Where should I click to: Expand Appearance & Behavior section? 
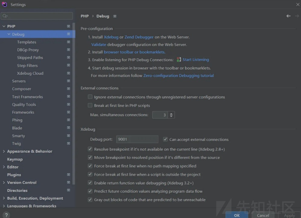coord(4,151)
